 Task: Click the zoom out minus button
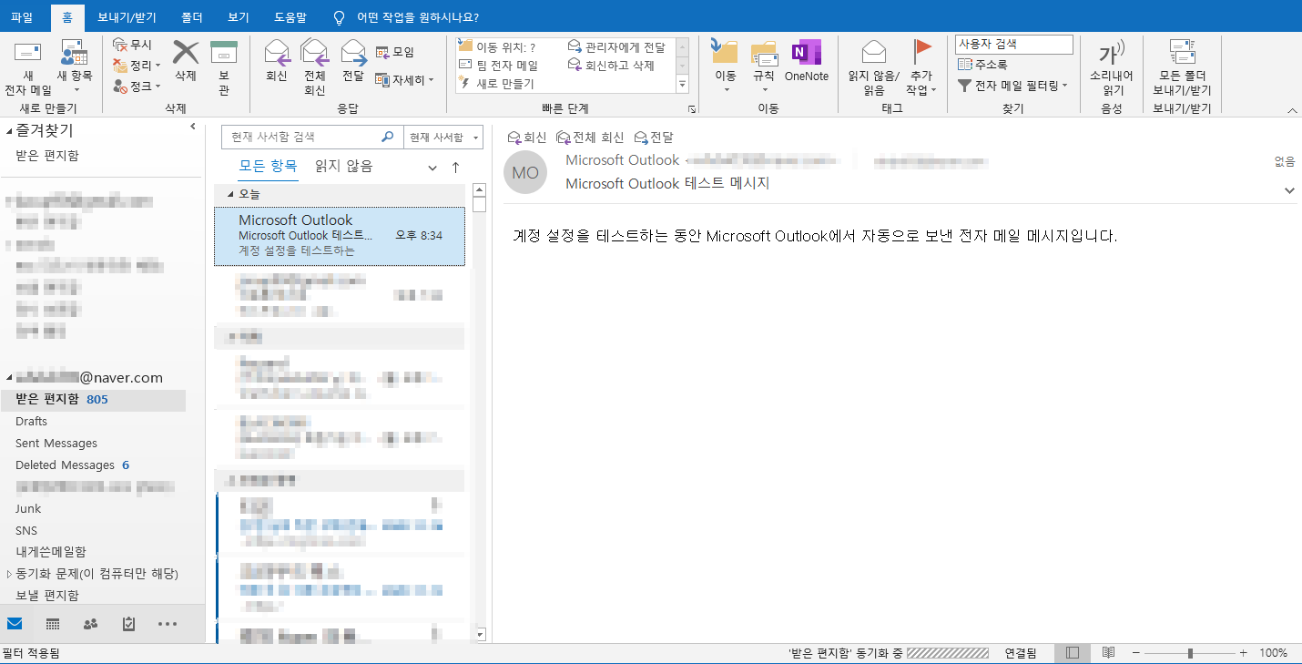(x=1135, y=653)
